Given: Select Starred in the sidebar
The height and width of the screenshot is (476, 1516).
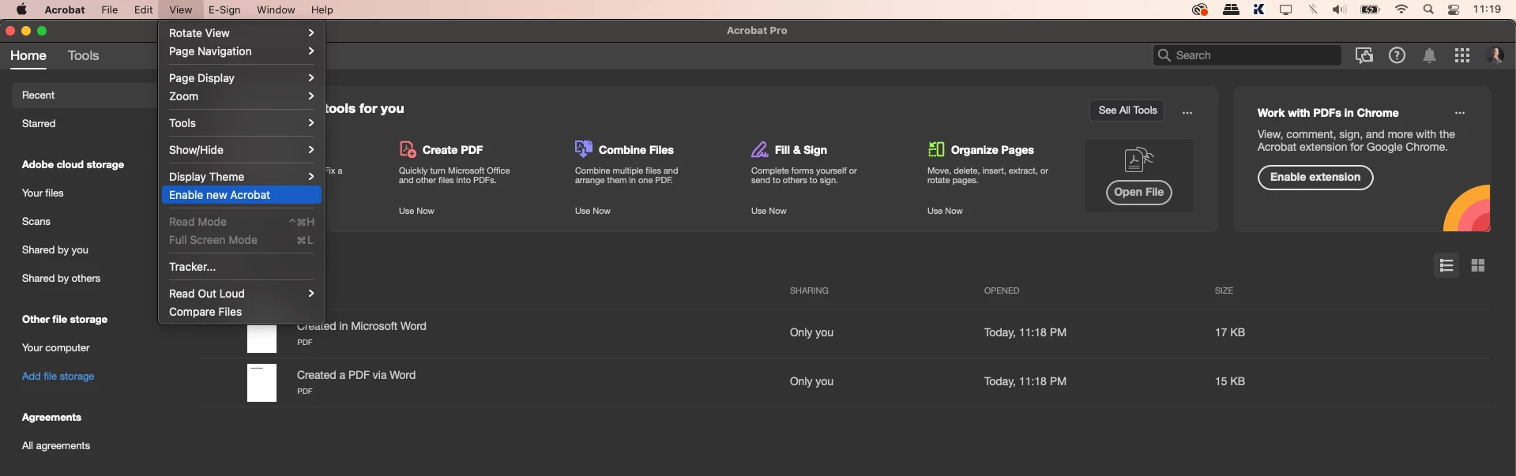Looking at the screenshot, I should coord(39,124).
